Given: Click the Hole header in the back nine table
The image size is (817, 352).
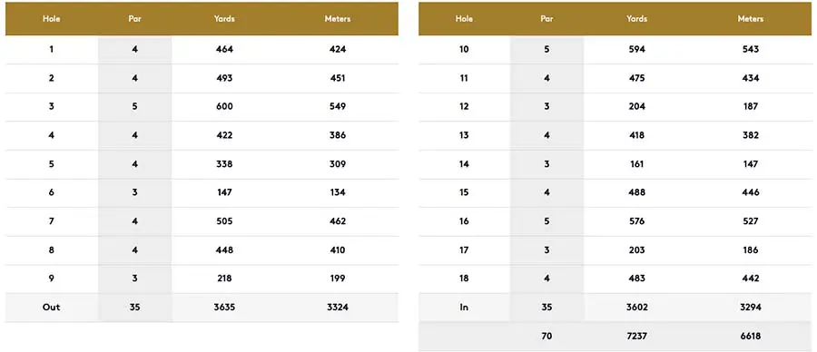Looking at the screenshot, I should click(464, 19).
